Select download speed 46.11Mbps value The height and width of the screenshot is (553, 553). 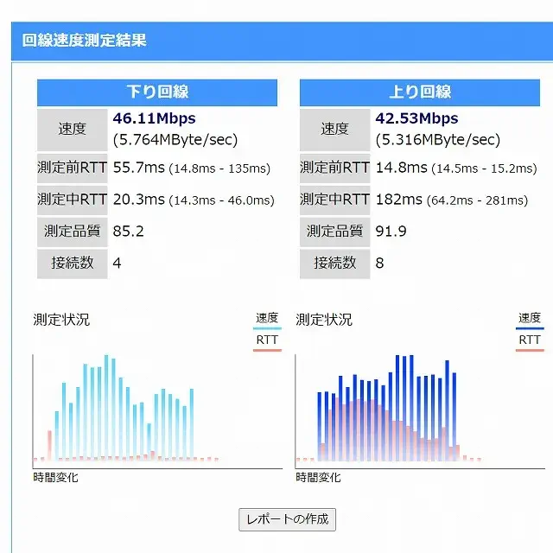pos(154,118)
